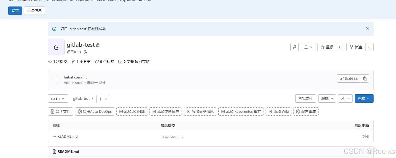Open project settings wrench icon button

coord(295,47)
